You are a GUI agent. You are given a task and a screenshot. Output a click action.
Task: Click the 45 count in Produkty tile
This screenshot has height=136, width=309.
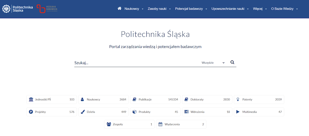pos(176,112)
